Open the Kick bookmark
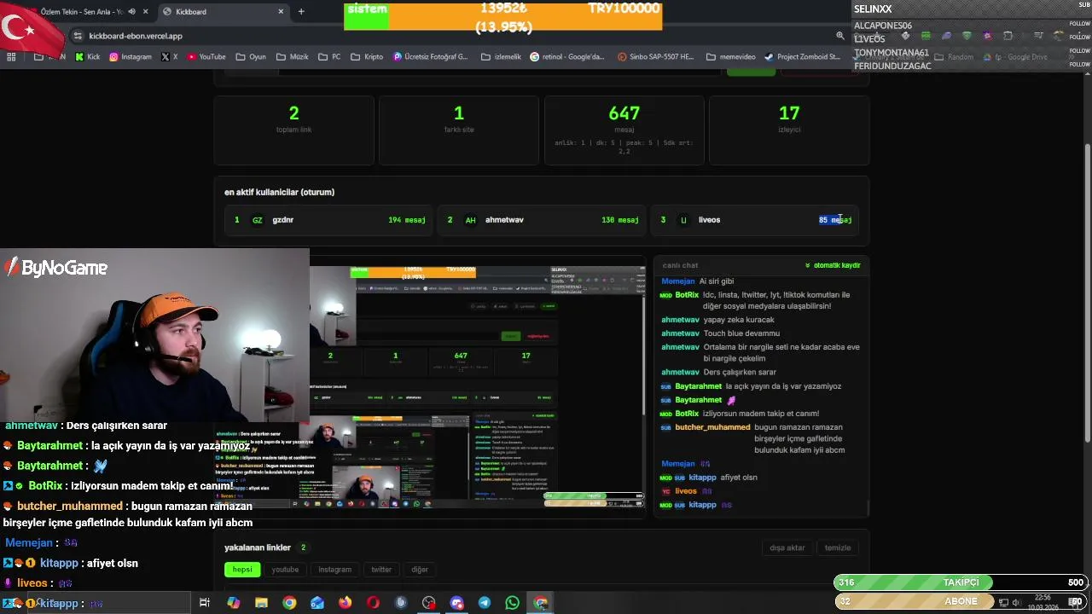This screenshot has height=614, width=1092. click(x=88, y=57)
